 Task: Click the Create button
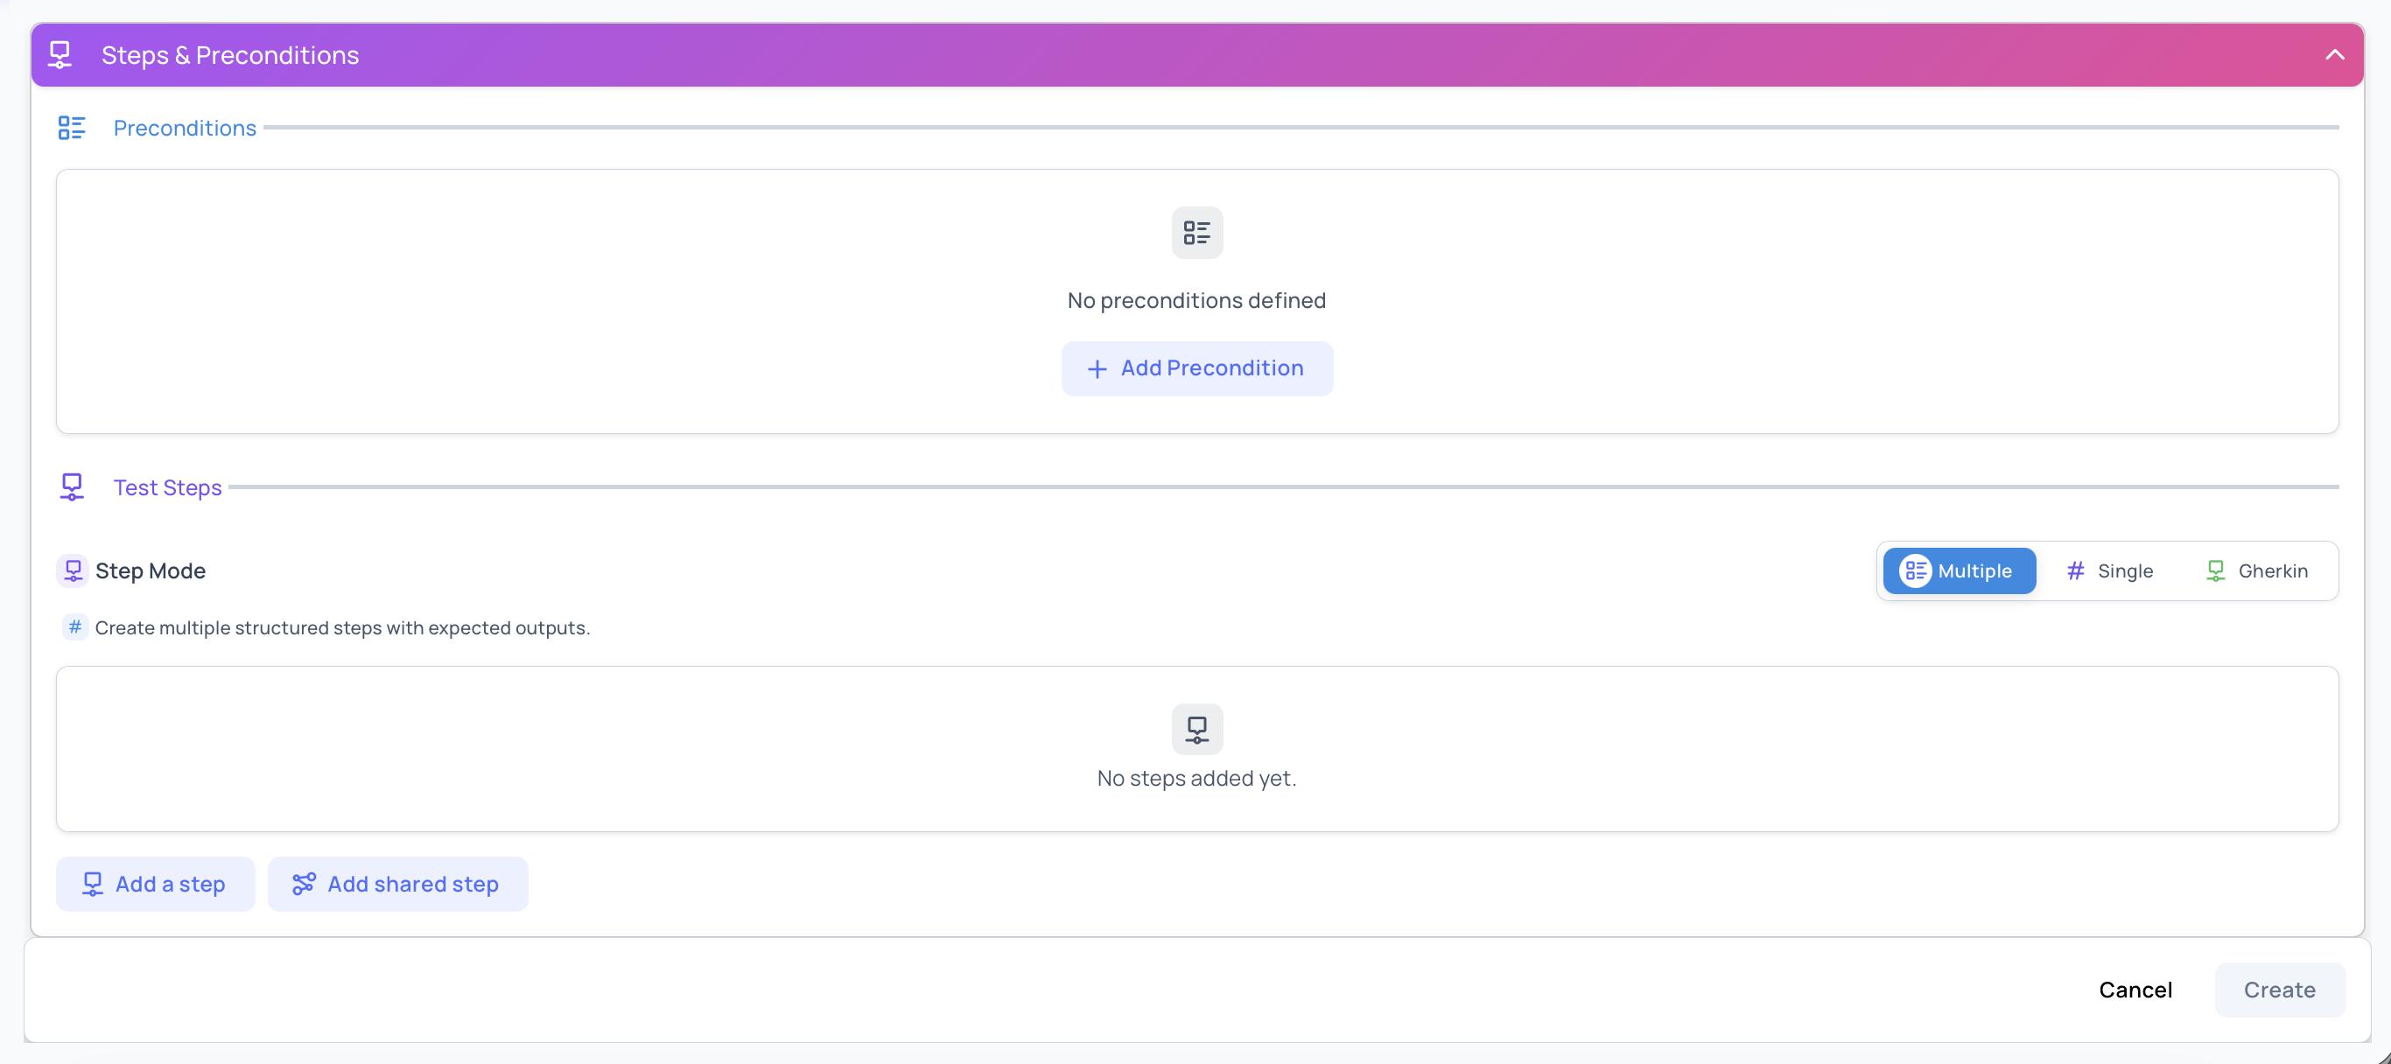(x=2280, y=990)
